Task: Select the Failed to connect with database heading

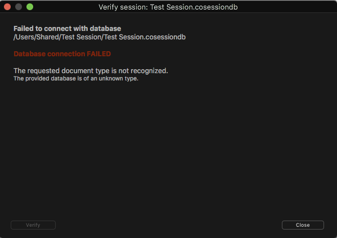Action: 68,29
